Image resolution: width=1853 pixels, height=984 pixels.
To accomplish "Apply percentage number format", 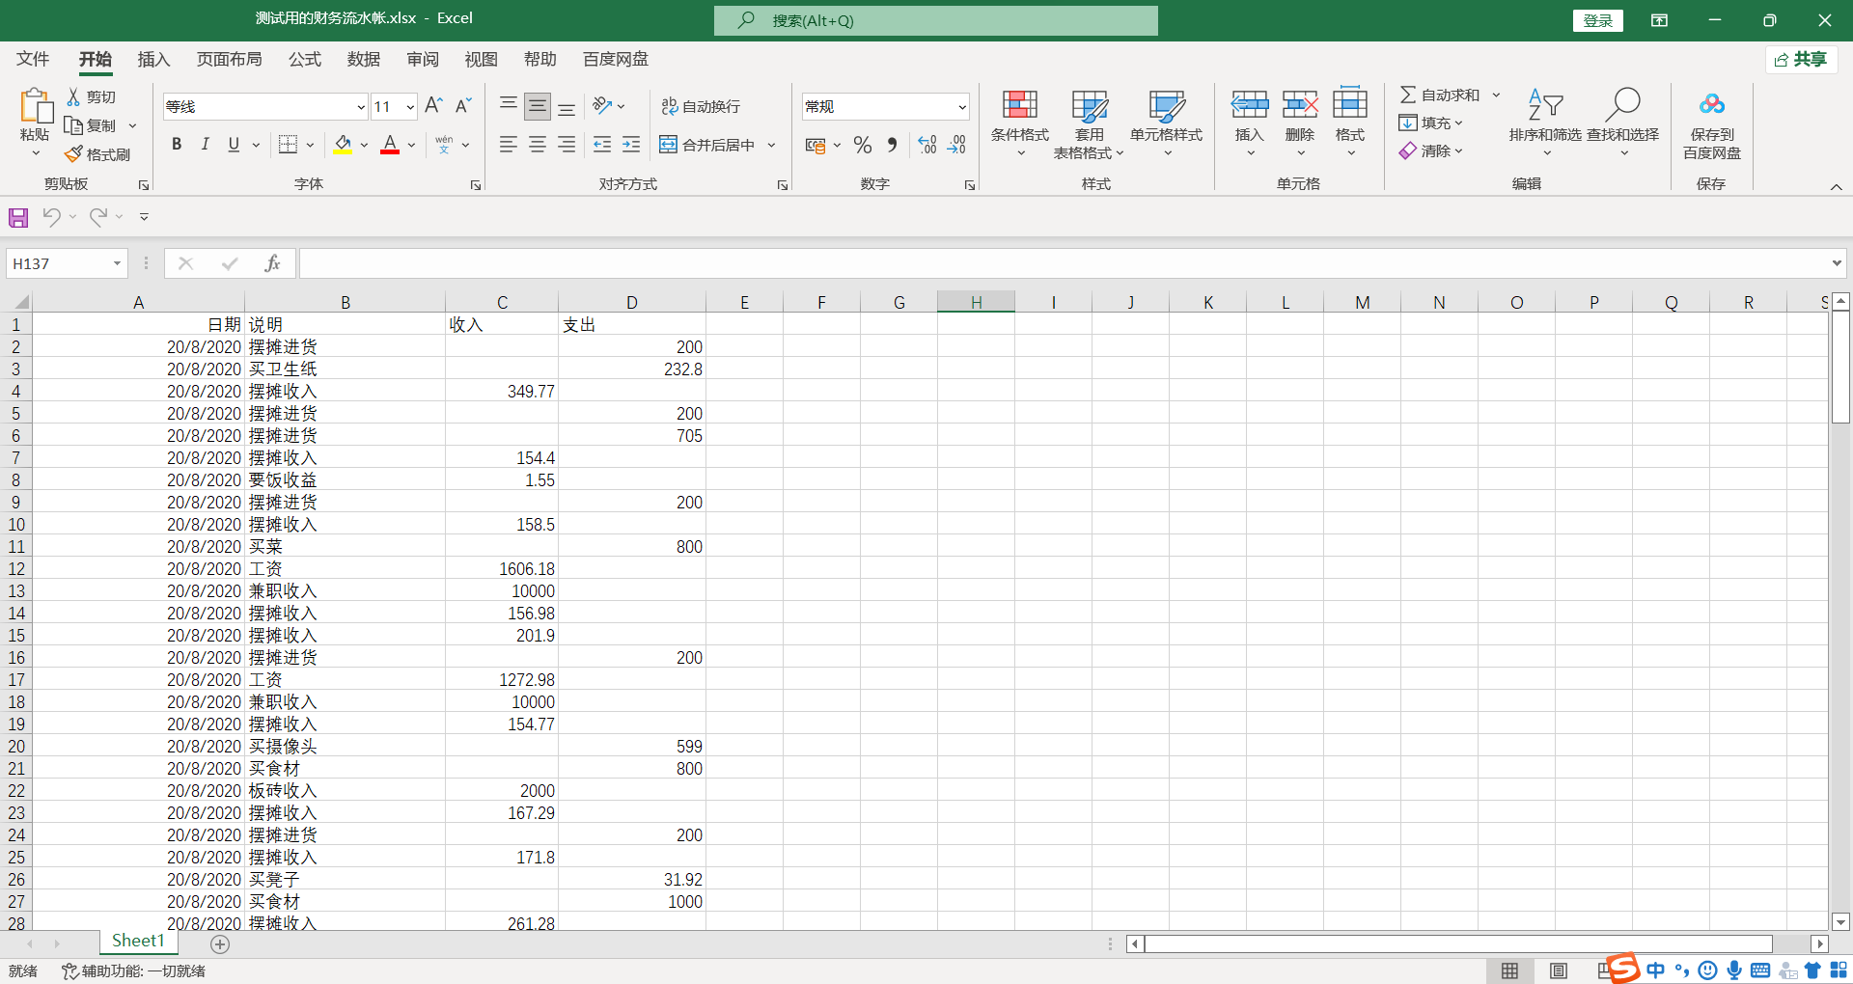I will (x=862, y=145).
